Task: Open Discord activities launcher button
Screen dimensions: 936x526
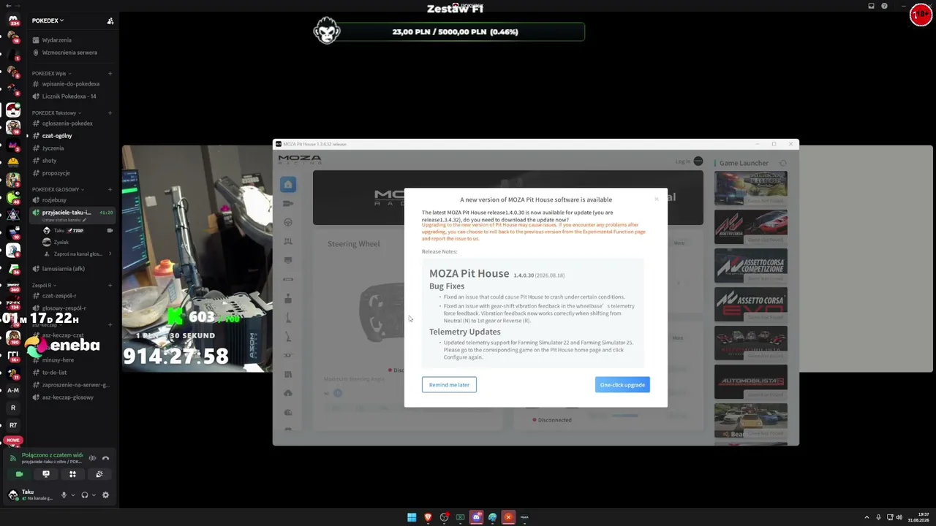Action: [x=72, y=474]
